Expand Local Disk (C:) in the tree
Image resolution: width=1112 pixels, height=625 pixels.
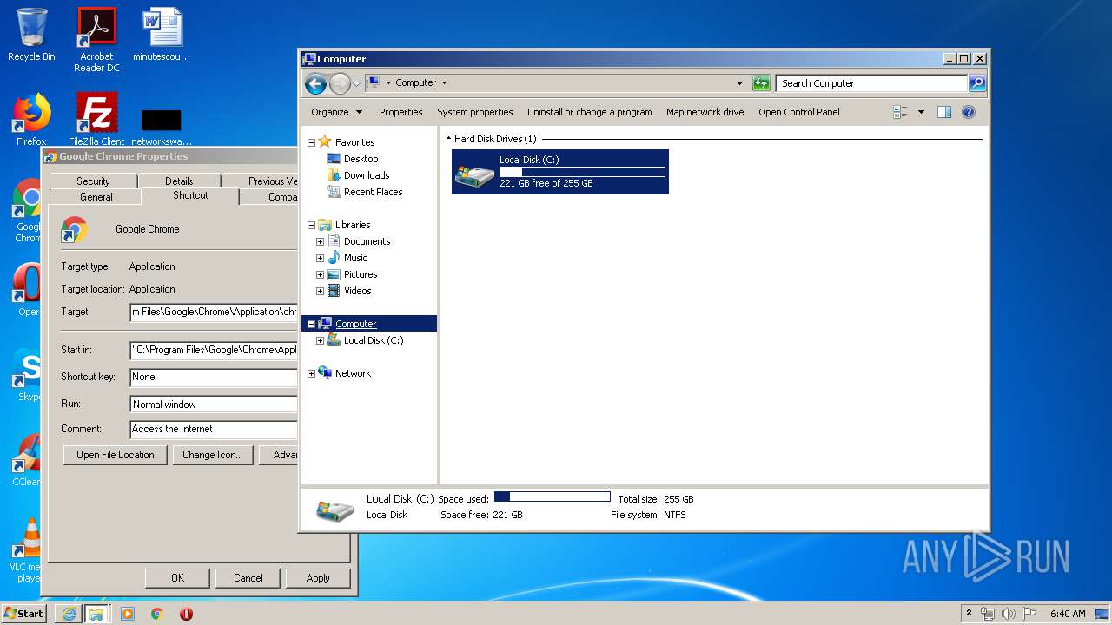click(320, 340)
